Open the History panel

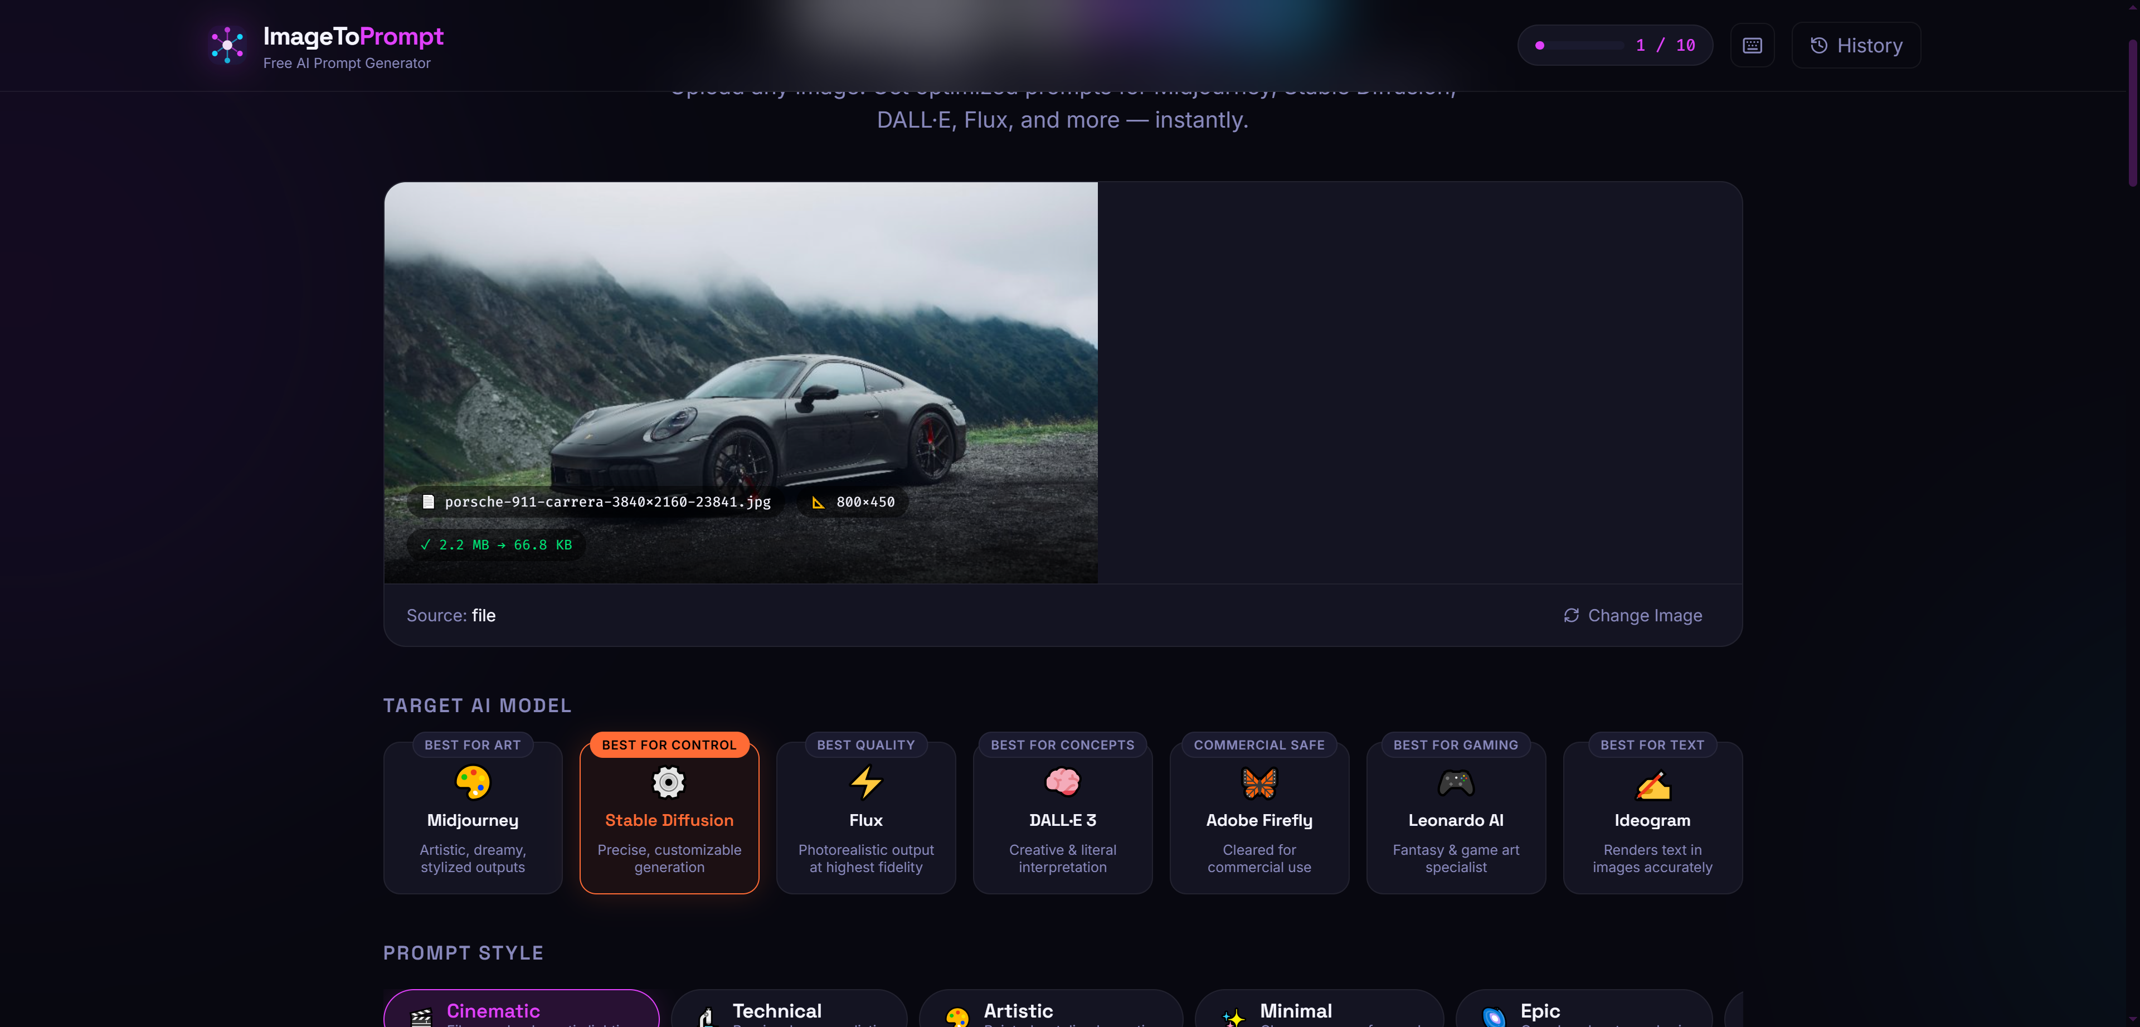(1856, 45)
